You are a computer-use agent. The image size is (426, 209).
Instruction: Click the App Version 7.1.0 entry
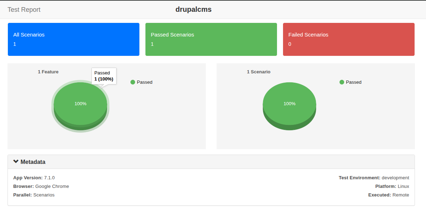pyautogui.click(x=34, y=178)
